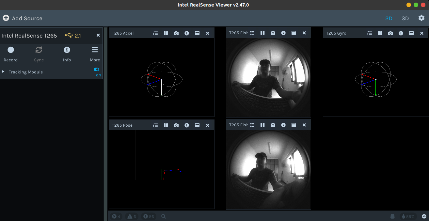Pause the T265 Accel stream
Viewport: 429px width, 221px height.
pyautogui.click(x=166, y=33)
